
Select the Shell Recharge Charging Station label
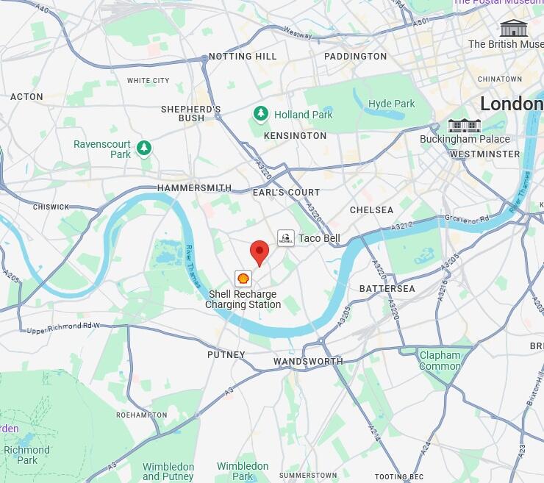point(243,299)
